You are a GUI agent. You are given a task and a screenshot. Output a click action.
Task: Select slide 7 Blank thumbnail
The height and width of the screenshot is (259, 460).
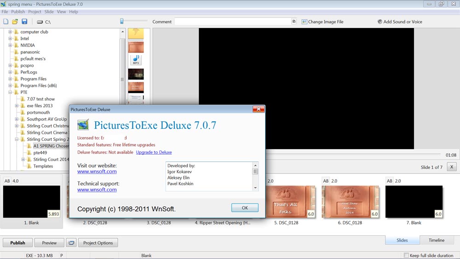point(414,201)
